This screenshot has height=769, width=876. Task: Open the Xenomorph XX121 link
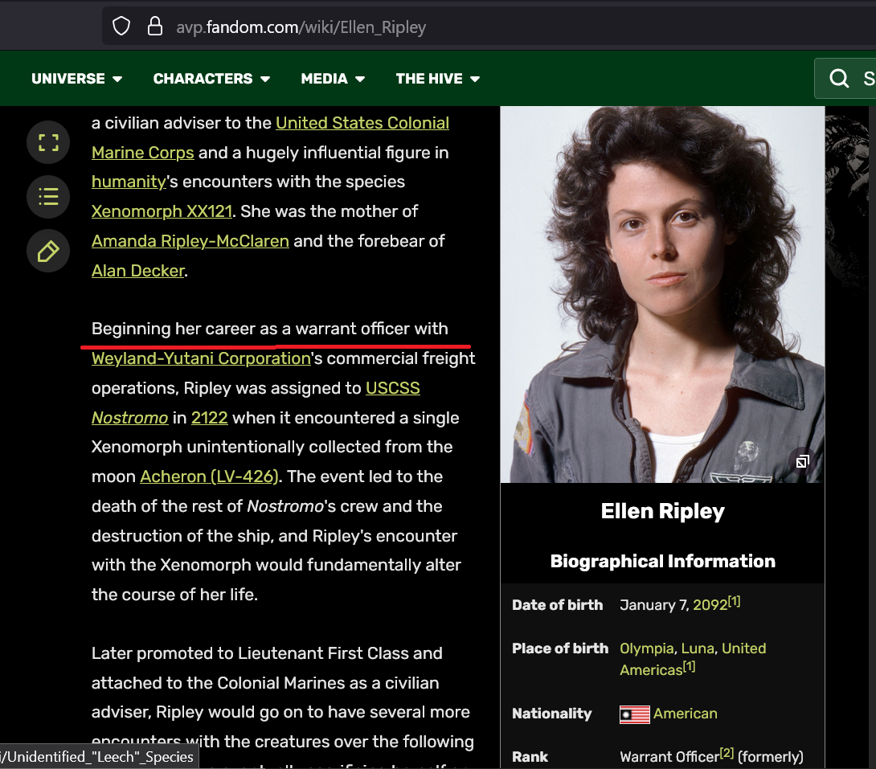pos(162,211)
